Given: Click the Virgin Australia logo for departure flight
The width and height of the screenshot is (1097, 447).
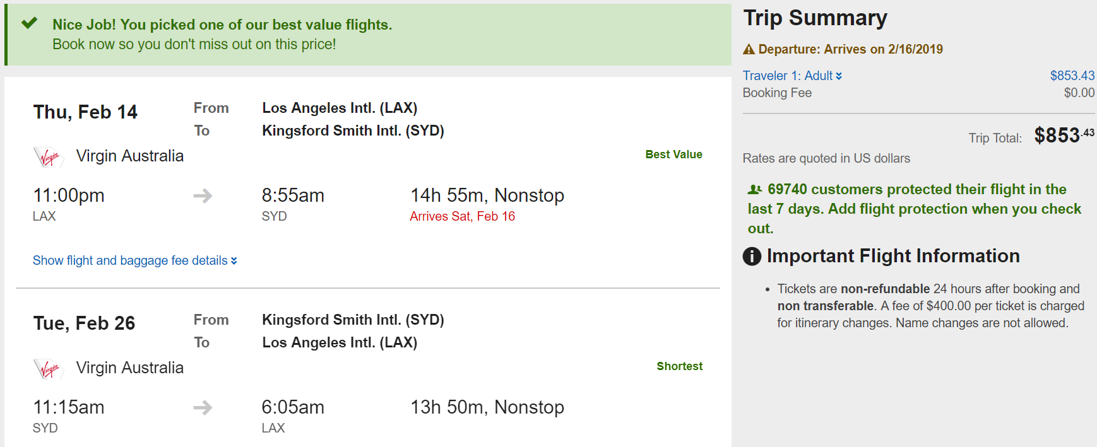Looking at the screenshot, I should pos(49,157).
